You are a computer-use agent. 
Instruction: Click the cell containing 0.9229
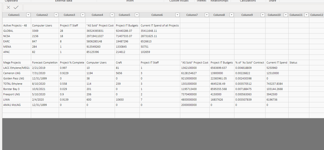tap(72, 73)
